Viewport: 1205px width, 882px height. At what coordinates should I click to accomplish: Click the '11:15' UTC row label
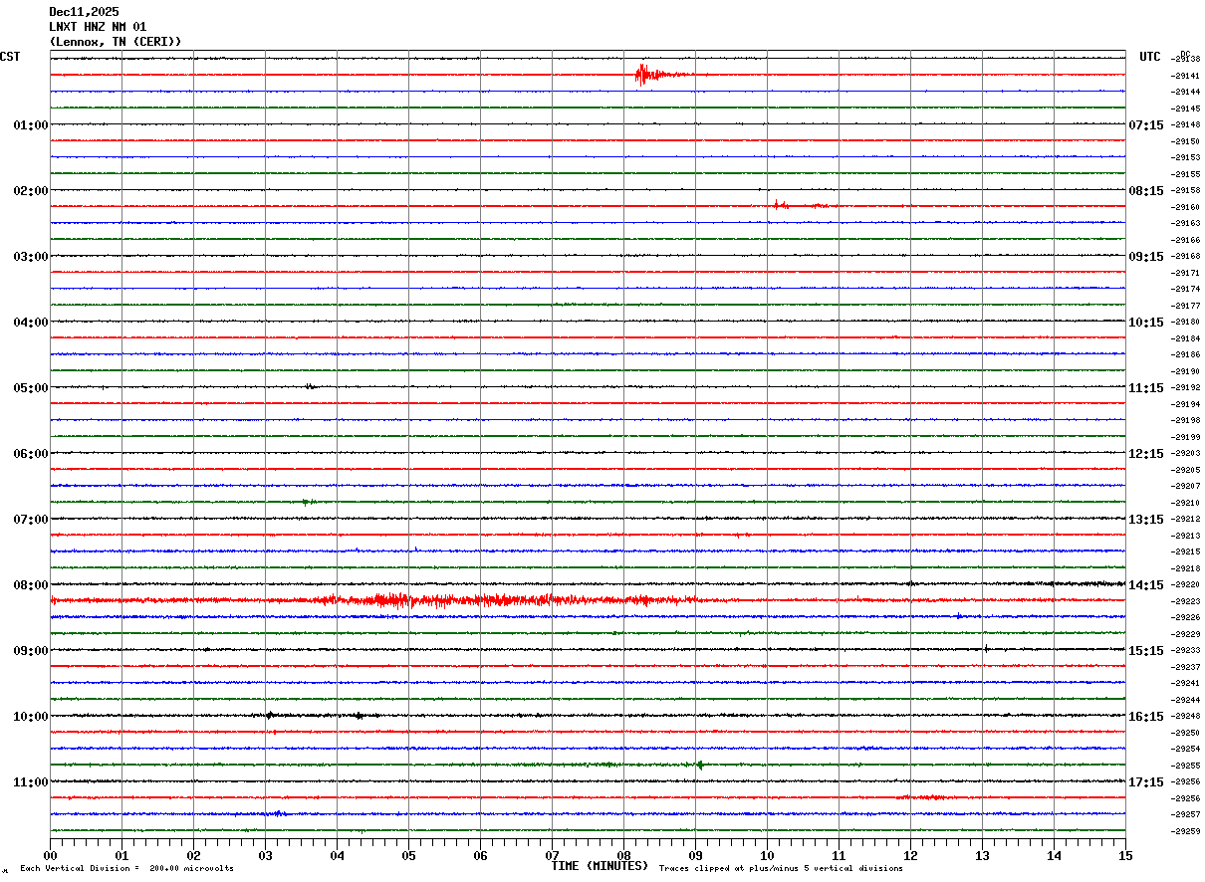point(1146,388)
